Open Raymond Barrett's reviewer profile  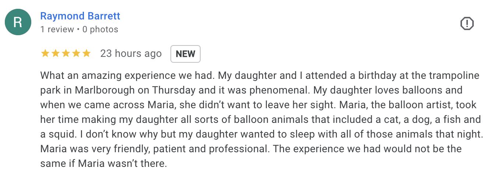[80, 16]
